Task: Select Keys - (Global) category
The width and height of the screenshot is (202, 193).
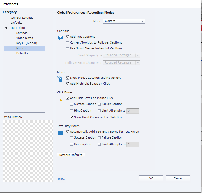Action: [x=26, y=43]
